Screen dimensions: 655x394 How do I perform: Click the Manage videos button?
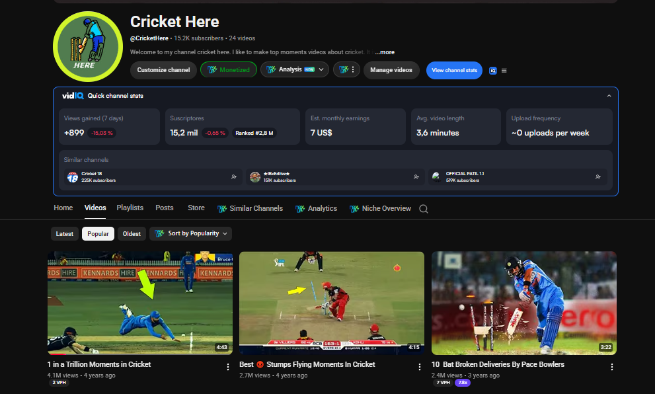(x=391, y=70)
